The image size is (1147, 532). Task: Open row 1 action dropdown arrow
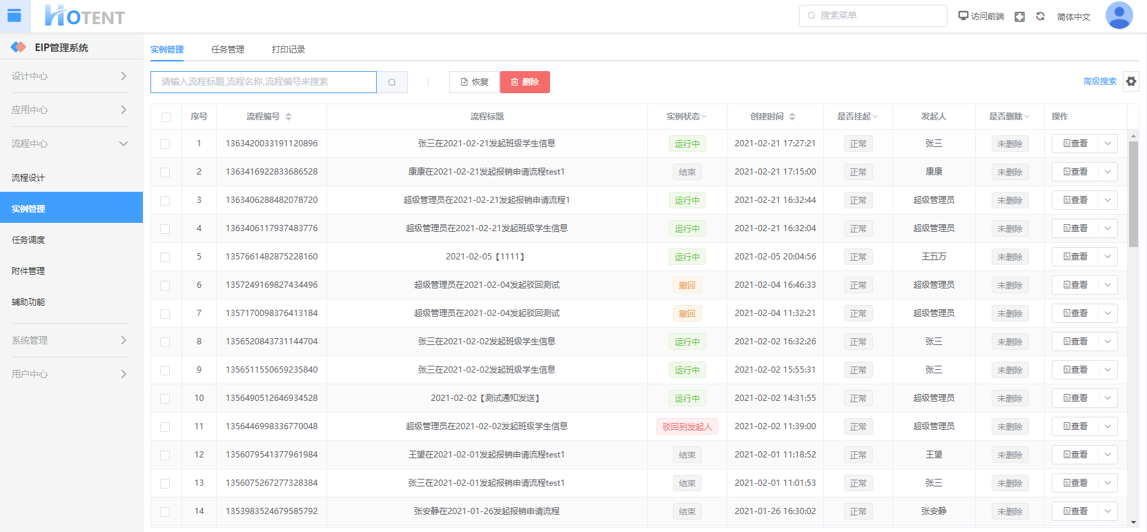point(1108,144)
